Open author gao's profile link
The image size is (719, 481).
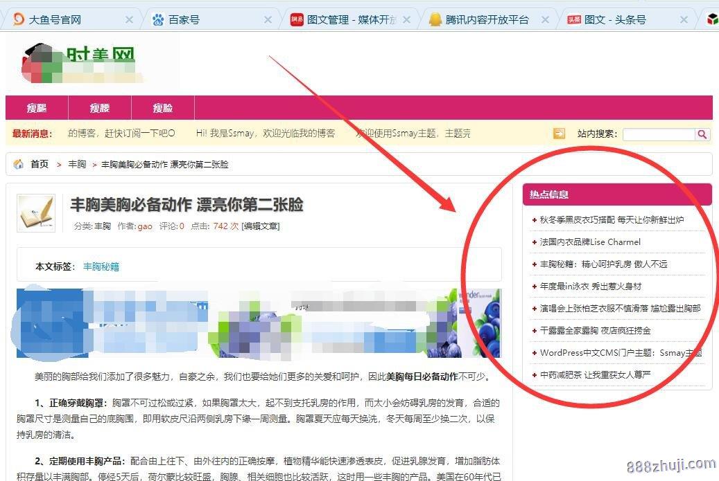[x=145, y=226]
